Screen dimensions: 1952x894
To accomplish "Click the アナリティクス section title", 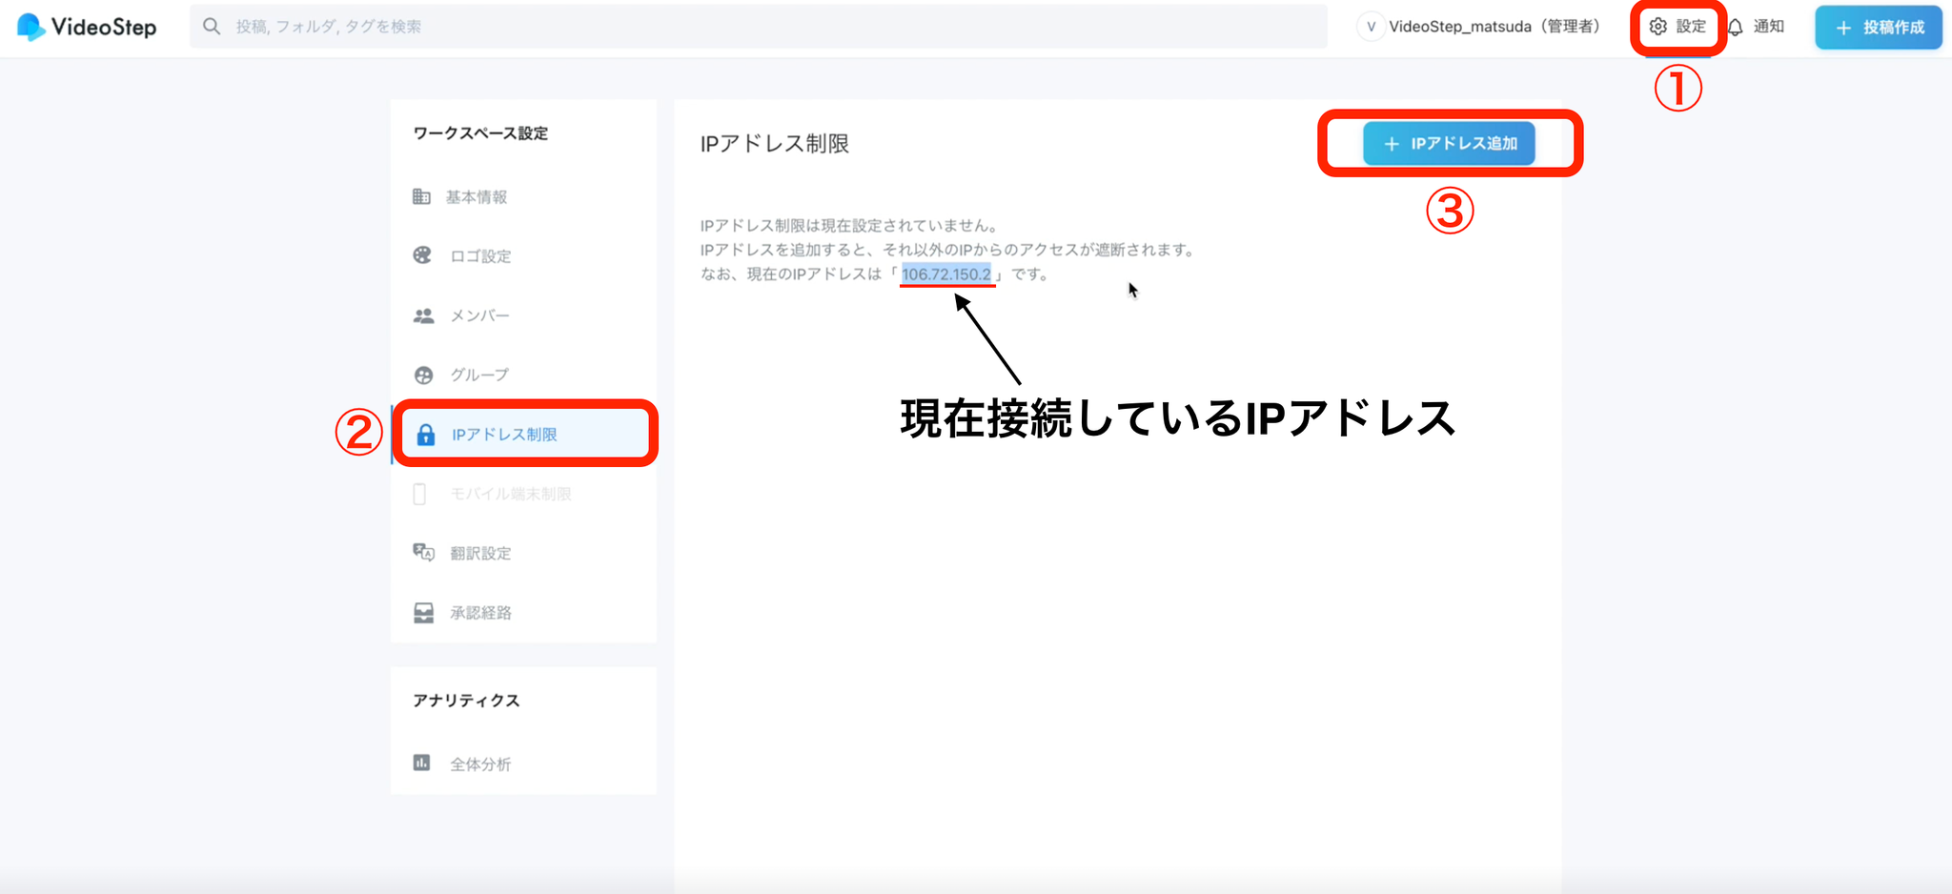I will tap(466, 701).
